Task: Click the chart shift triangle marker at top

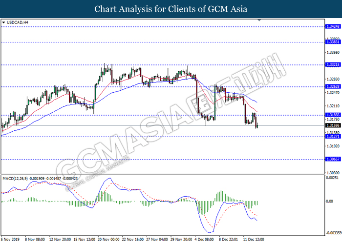Action: 259,20
